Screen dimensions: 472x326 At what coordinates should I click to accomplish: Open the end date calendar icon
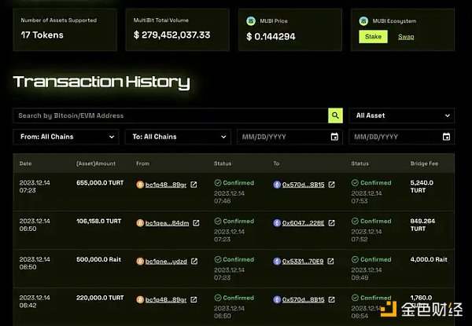pos(446,137)
